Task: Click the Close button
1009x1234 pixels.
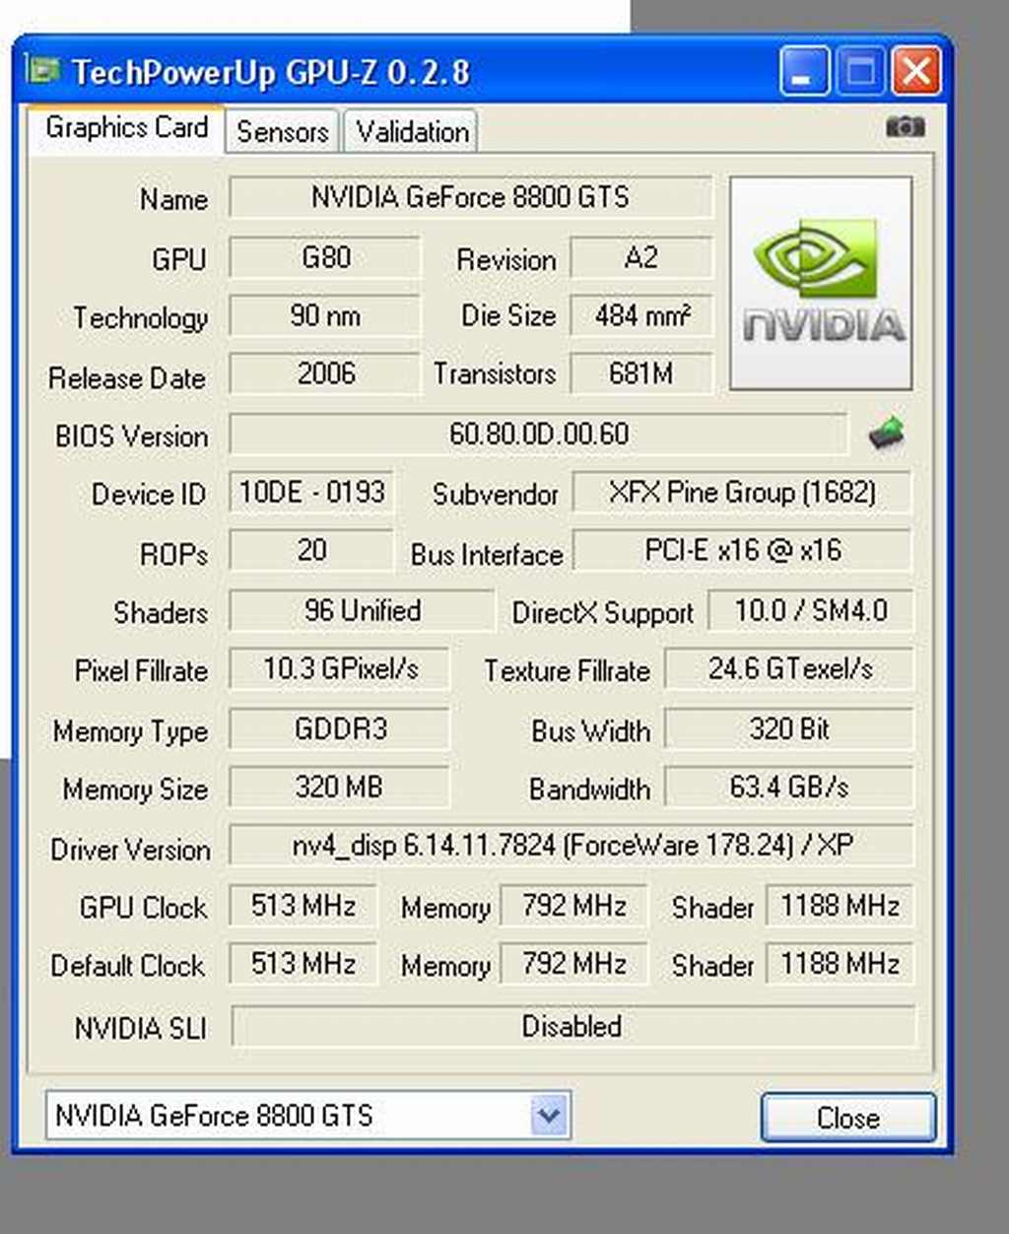Action: coord(847,1118)
